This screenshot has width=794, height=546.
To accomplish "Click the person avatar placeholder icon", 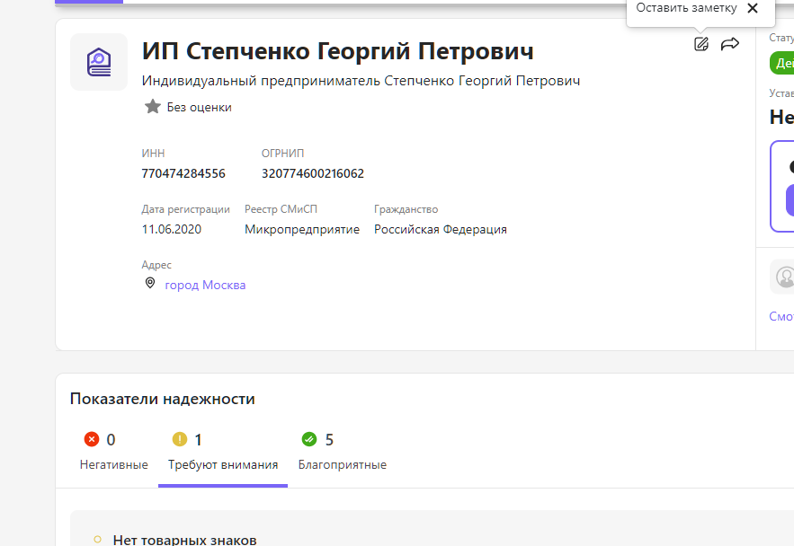I will point(784,276).
